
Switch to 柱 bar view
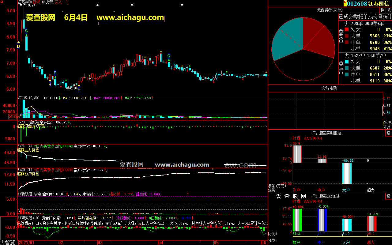383,10
